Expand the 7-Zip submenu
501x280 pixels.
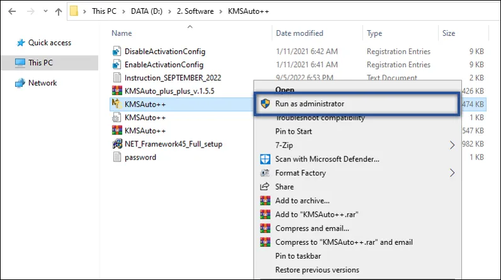pos(451,145)
